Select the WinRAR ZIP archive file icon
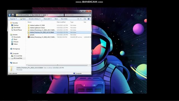The width and height of the screenshot is (179, 101). 29,37
